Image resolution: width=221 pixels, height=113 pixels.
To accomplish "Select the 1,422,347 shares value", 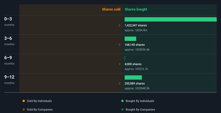I will [136, 25].
